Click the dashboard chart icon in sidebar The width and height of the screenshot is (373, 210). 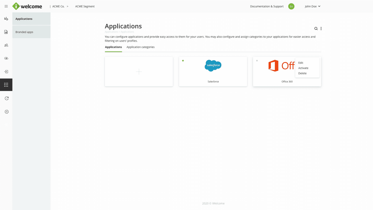pos(6,19)
